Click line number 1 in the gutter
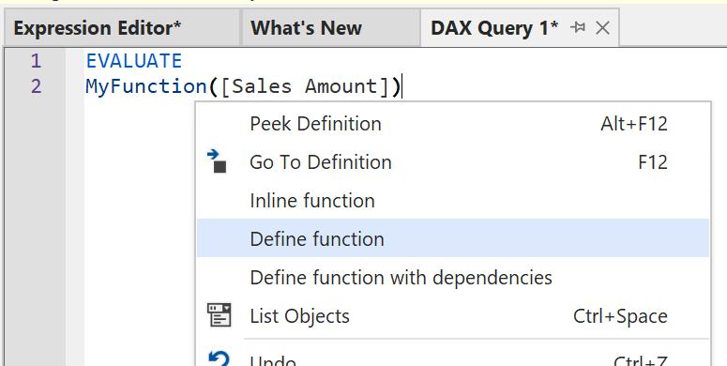The image size is (727, 366). (36, 61)
